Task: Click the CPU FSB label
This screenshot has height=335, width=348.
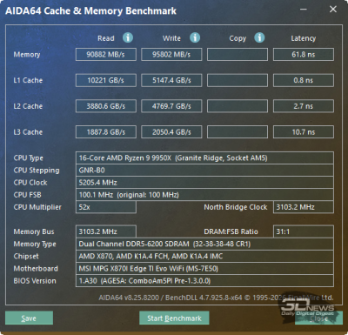Action: click(x=27, y=195)
